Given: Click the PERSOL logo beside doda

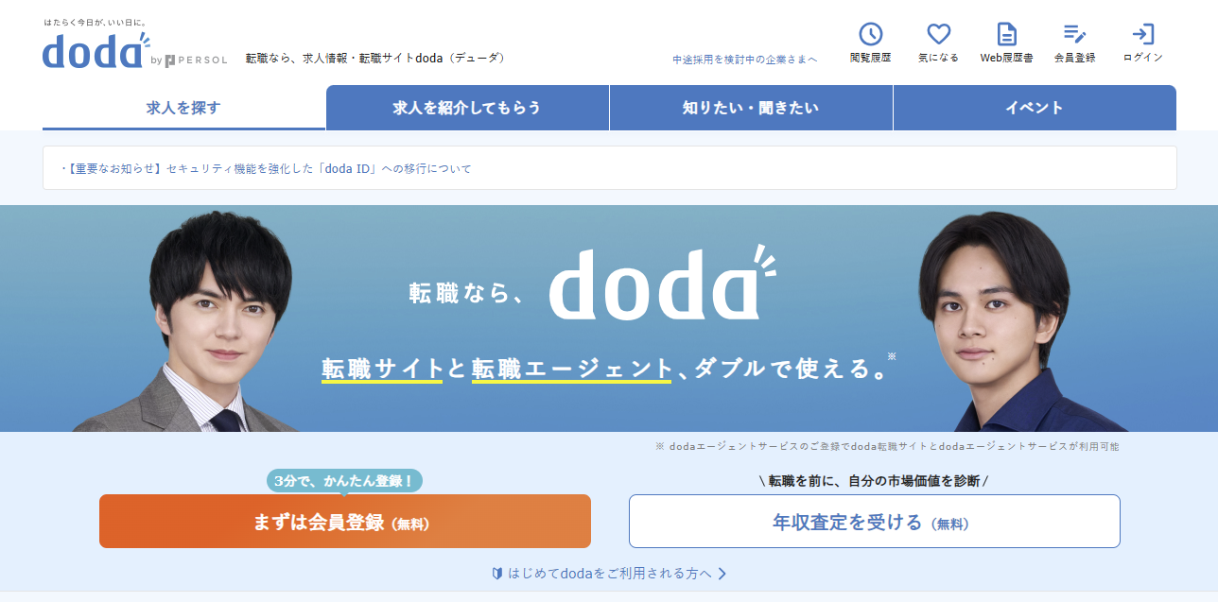Looking at the screenshot, I should coord(196,59).
